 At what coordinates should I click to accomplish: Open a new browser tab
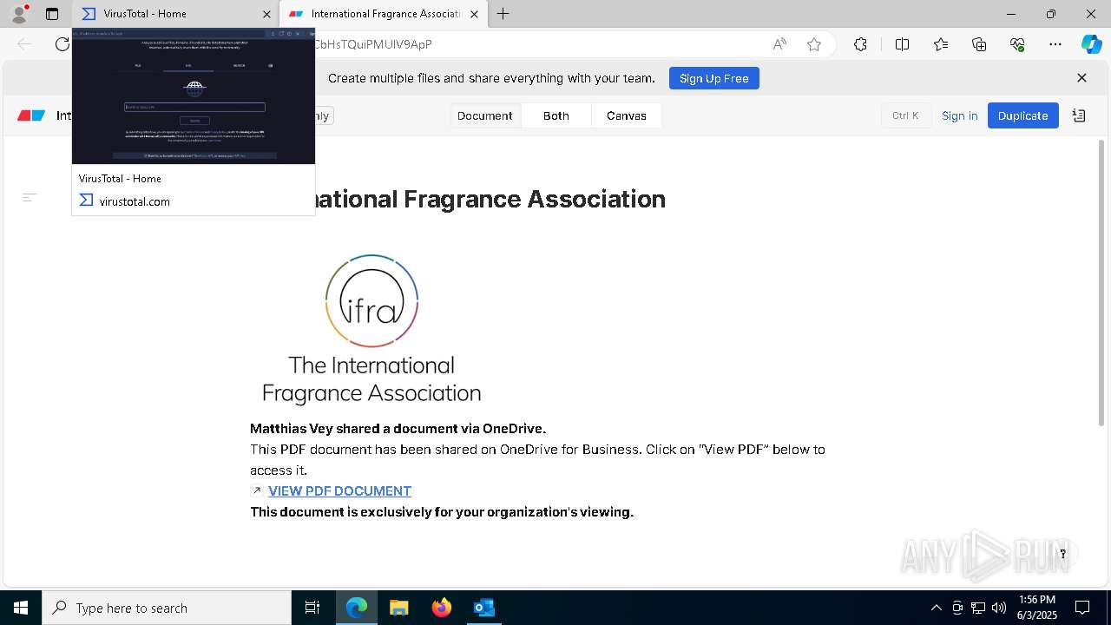pos(503,14)
